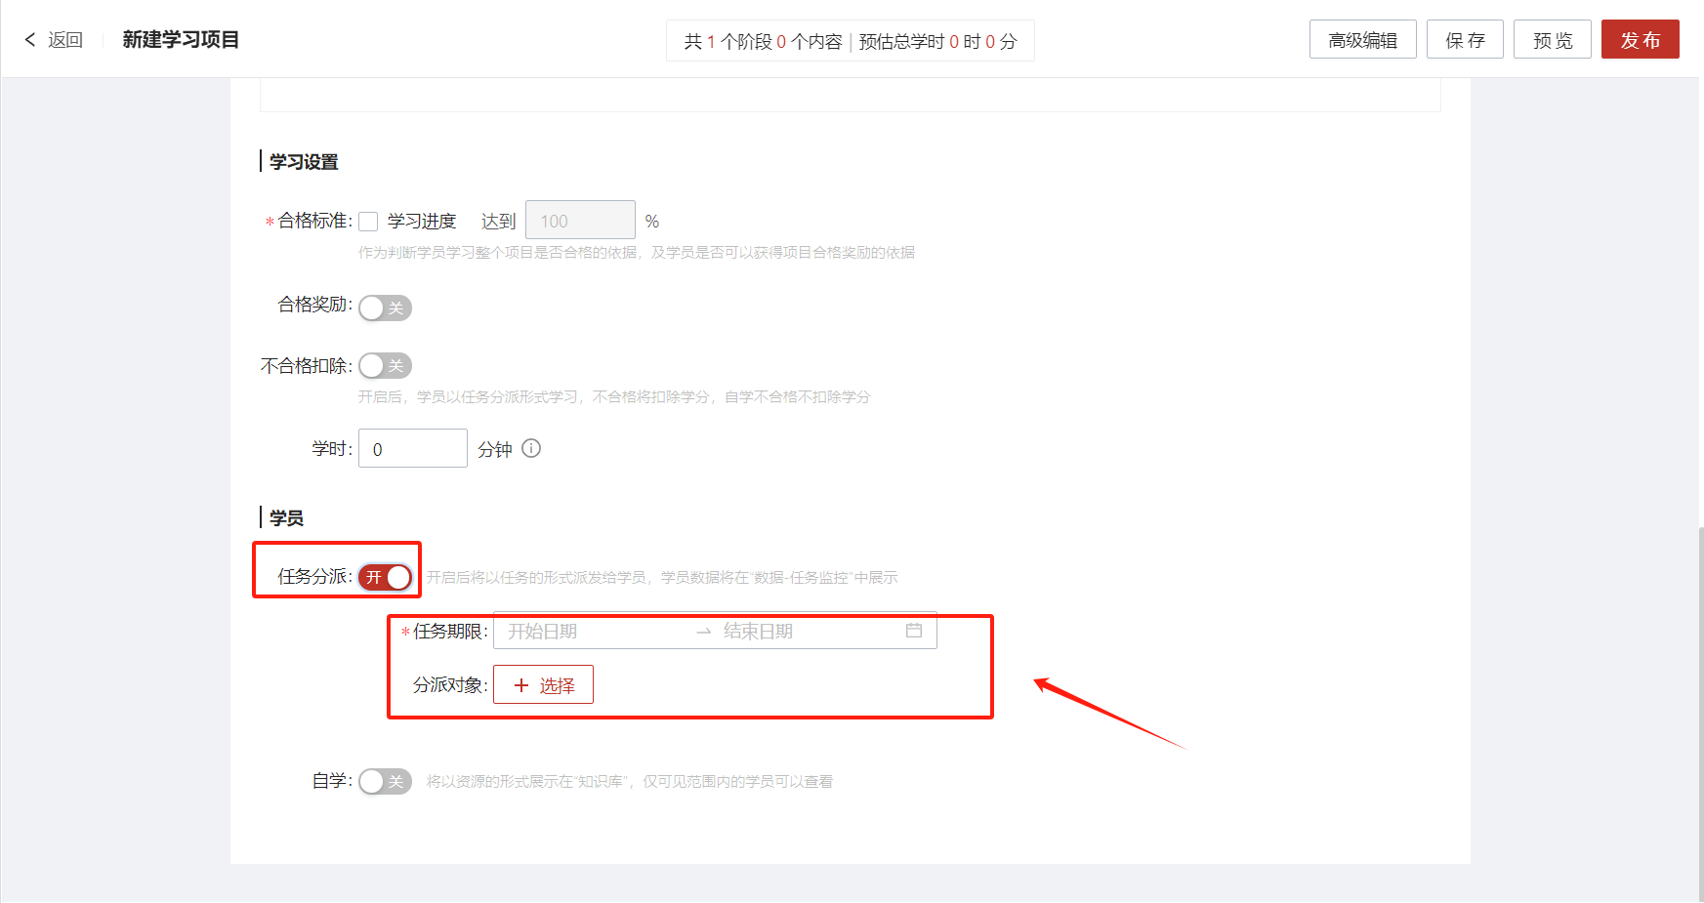Click the calendar icon in 任务期限 field
Image resolution: width=1704 pixels, height=903 pixels.
point(914,631)
